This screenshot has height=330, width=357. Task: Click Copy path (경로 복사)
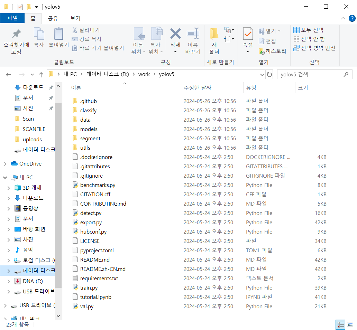(87, 39)
